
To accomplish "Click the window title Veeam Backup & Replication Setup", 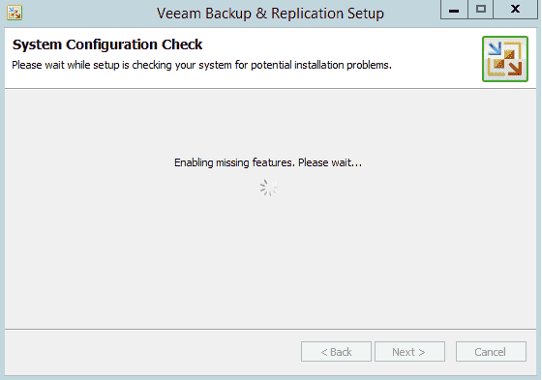I will tap(270, 14).
